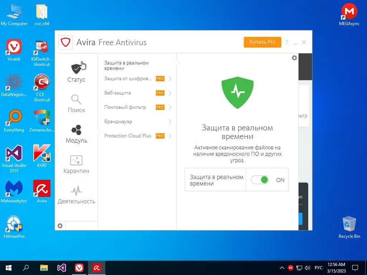The width and height of the screenshot is (367, 275).
Task: Select Avira desktop shortcut
Action: (42, 192)
